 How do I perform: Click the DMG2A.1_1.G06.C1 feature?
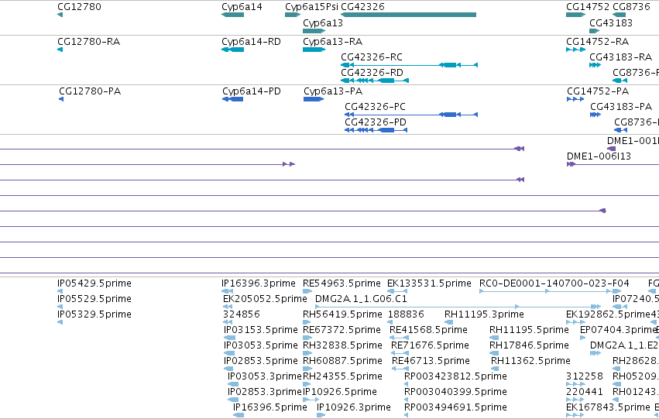[x=458, y=307]
